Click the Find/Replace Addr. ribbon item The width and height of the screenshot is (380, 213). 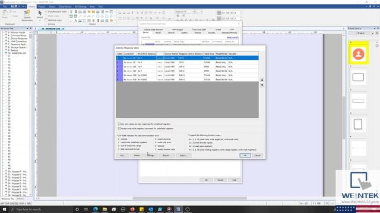pos(55,12)
